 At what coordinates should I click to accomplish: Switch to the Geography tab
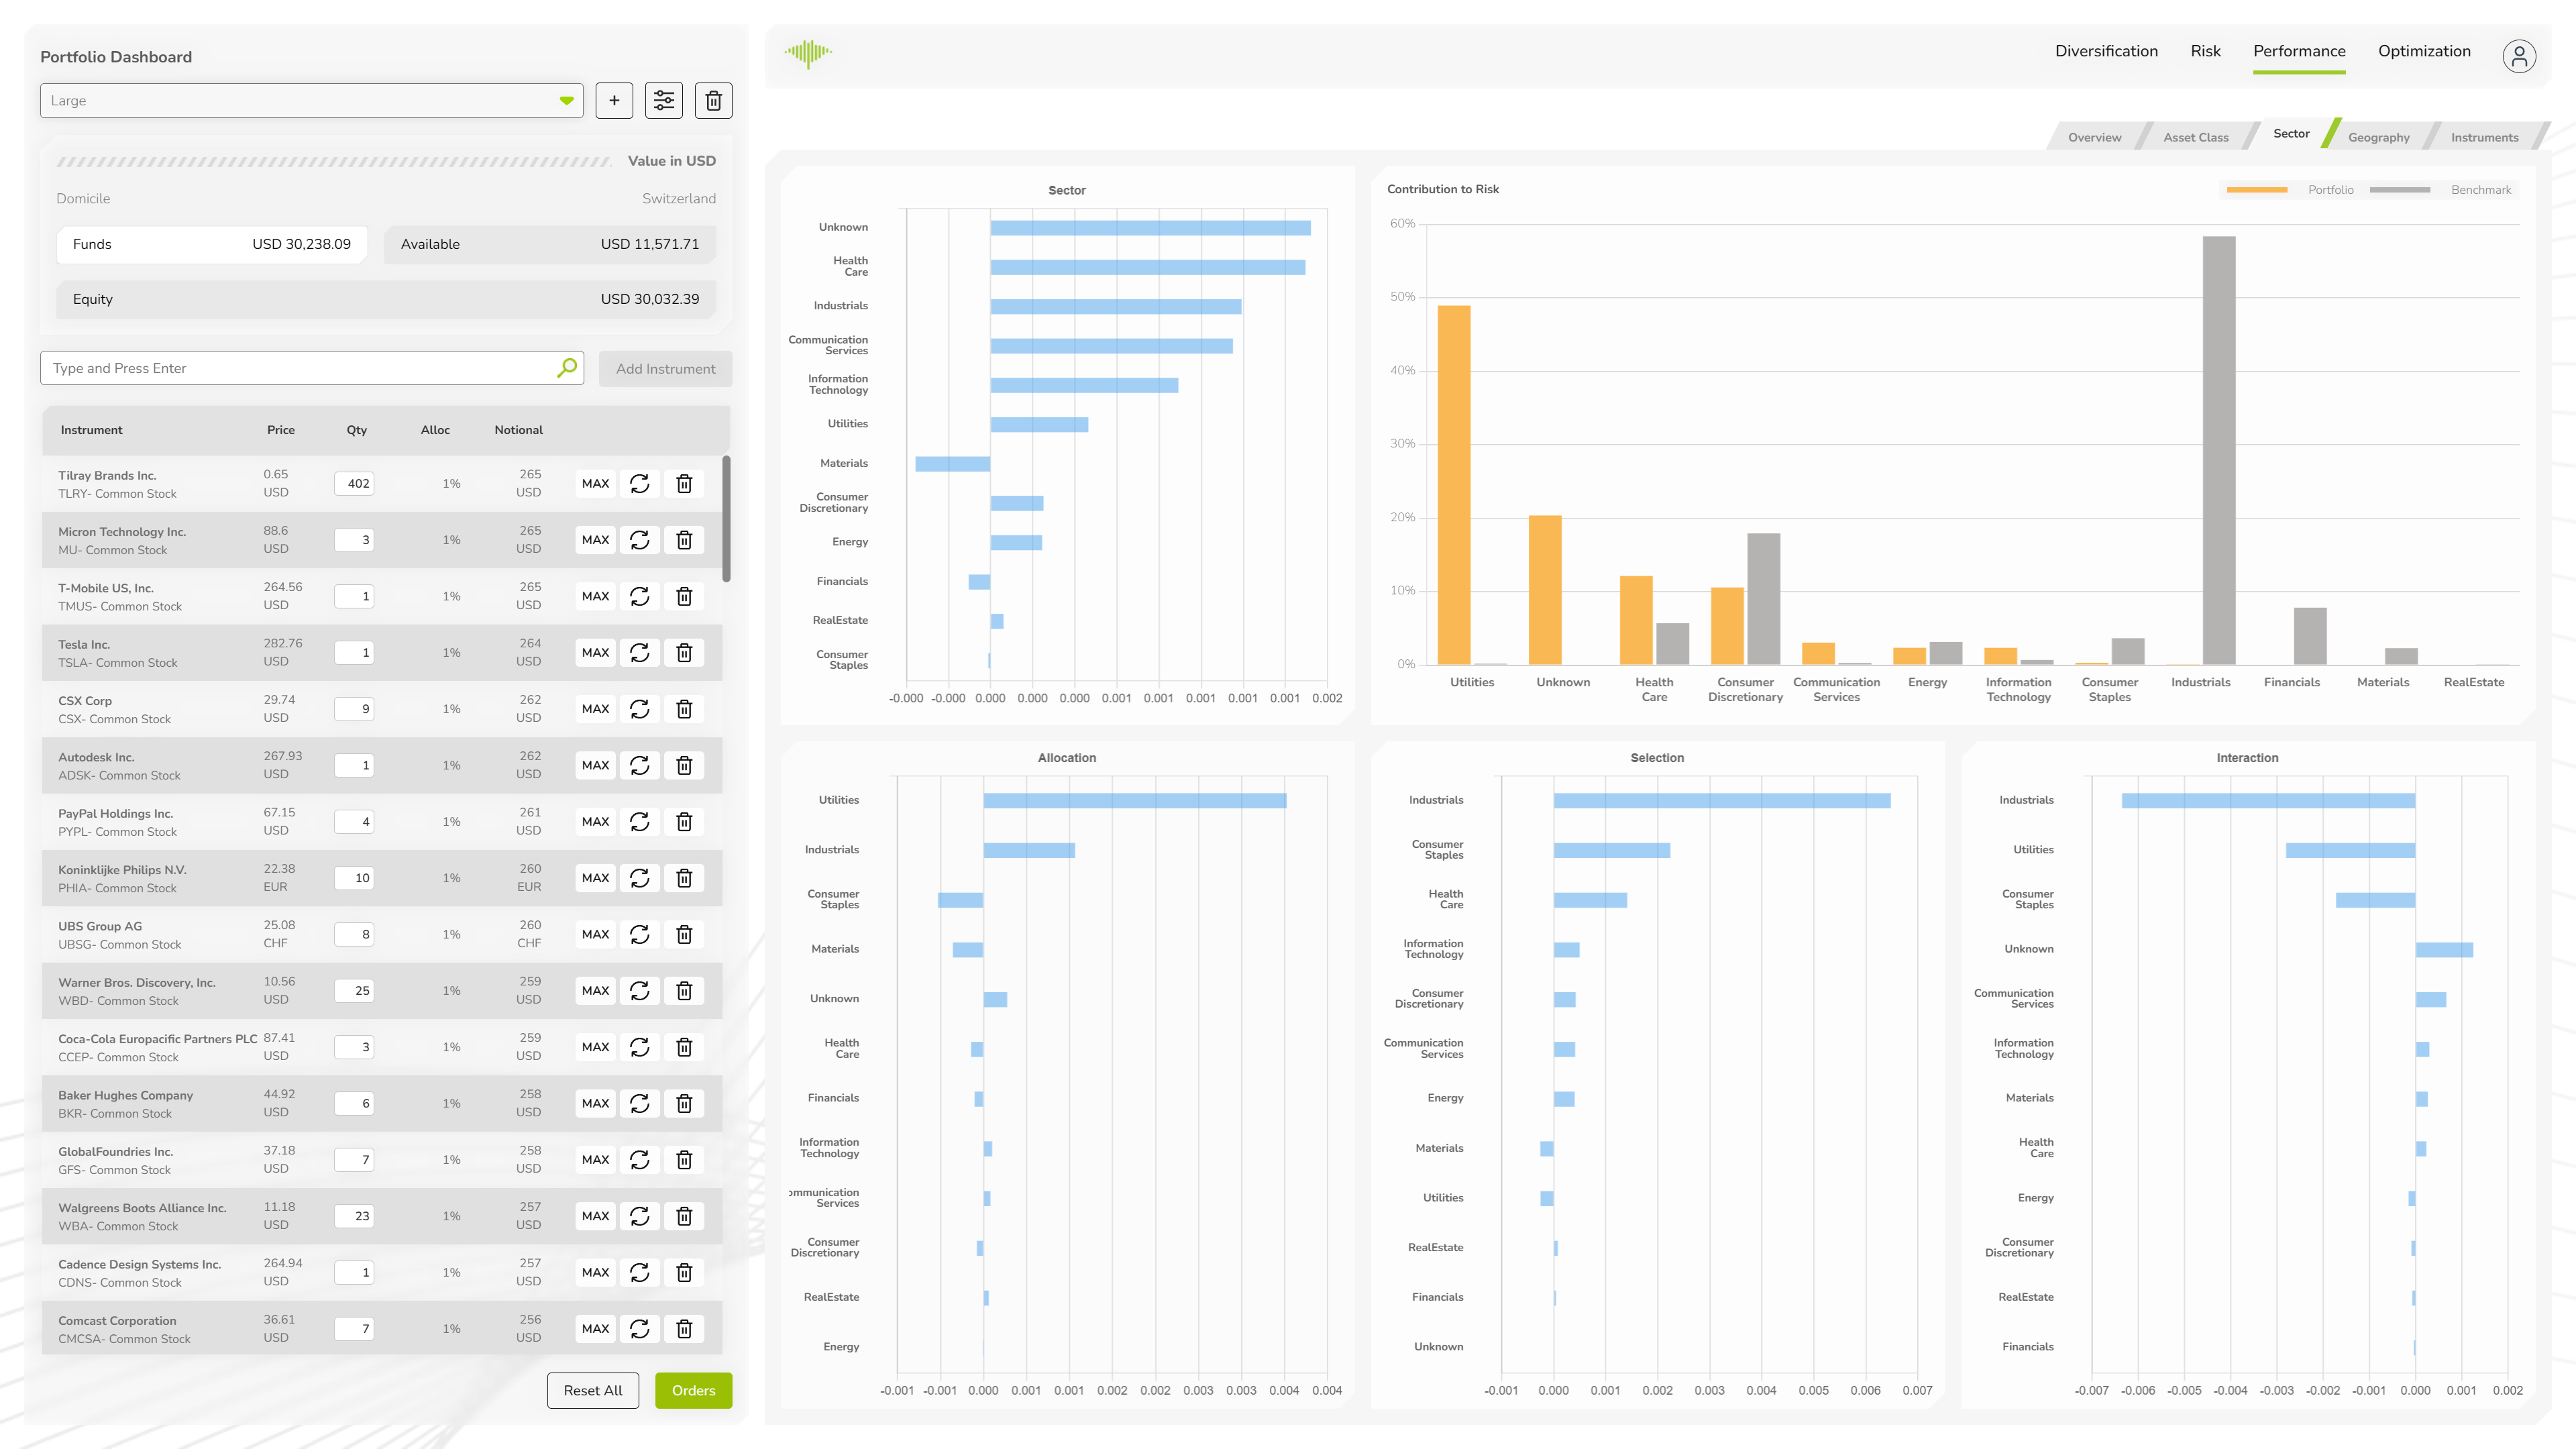tap(2378, 137)
